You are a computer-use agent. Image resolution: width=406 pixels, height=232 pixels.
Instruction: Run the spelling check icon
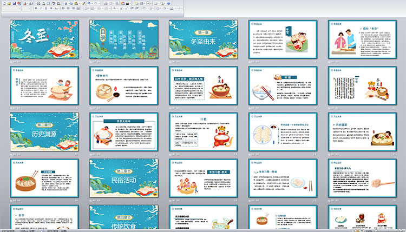[54, 3]
